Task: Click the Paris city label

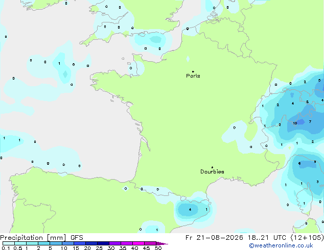Action: [193, 76]
